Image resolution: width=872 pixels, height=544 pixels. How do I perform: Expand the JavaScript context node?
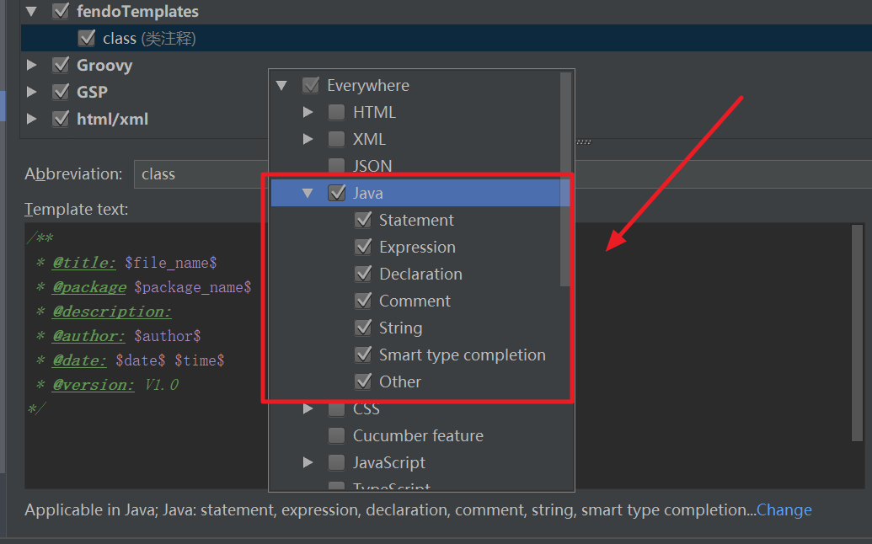click(308, 462)
